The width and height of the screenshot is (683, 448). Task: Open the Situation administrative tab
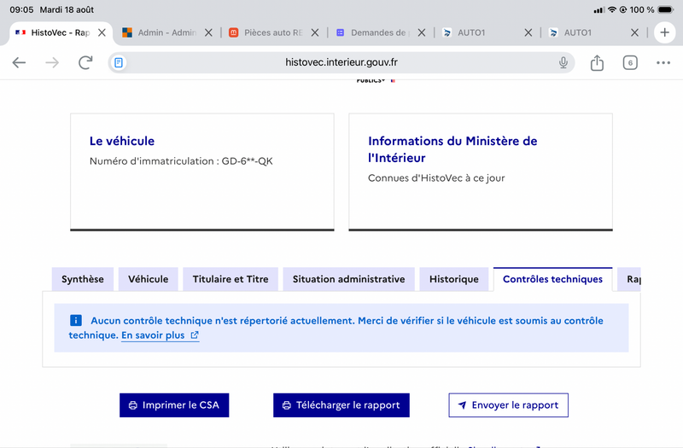[348, 279]
